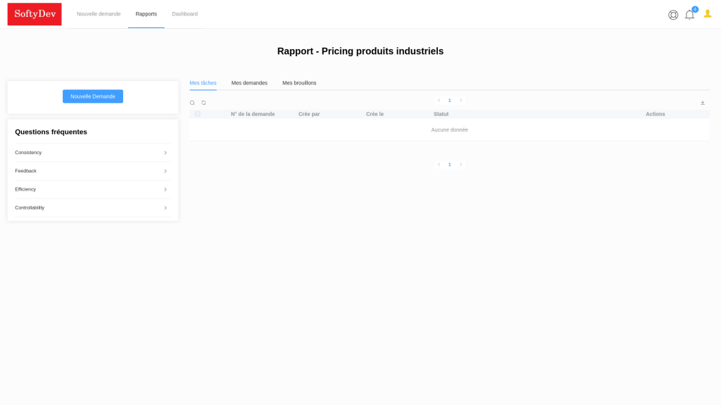Click next page arrow in top pagination
721x405 pixels.
pos(460,101)
